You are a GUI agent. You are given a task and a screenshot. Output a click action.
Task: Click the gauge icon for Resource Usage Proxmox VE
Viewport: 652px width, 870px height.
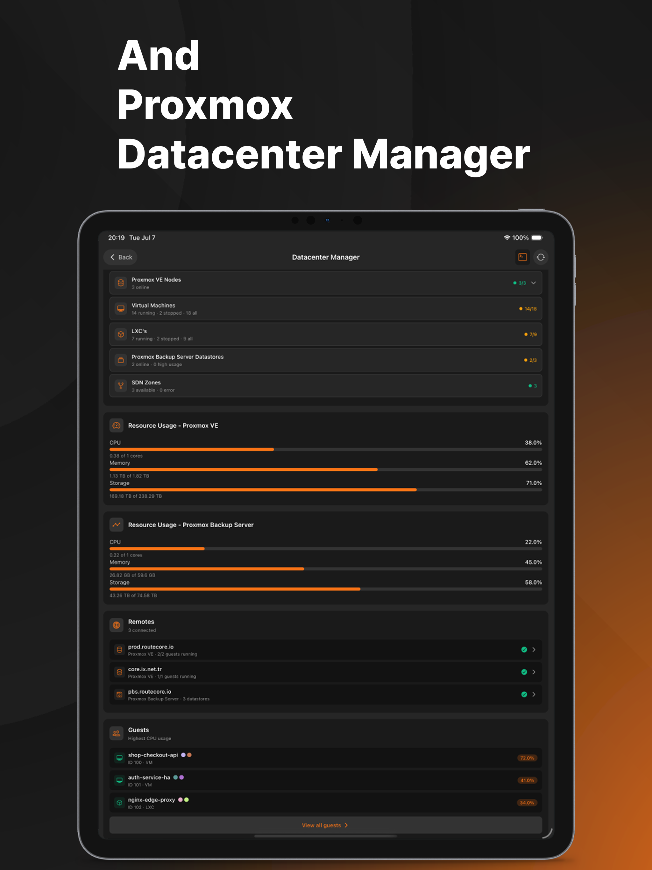117,425
